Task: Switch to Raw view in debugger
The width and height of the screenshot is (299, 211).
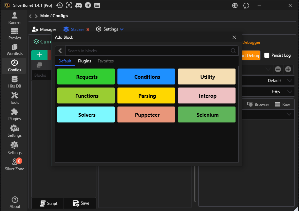Action: click(x=282, y=104)
